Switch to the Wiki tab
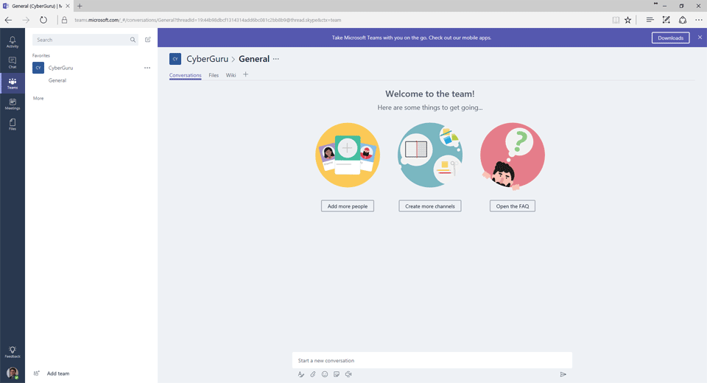707x383 pixels. click(x=231, y=75)
